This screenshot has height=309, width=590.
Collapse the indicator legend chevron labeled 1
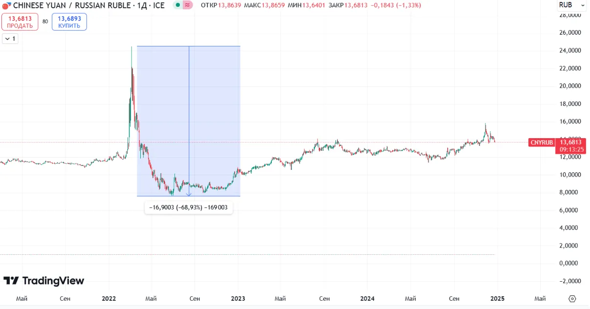pyautogui.click(x=10, y=39)
